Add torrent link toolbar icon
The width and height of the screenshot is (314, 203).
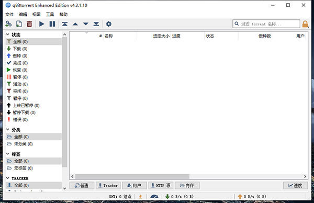(x=8, y=24)
